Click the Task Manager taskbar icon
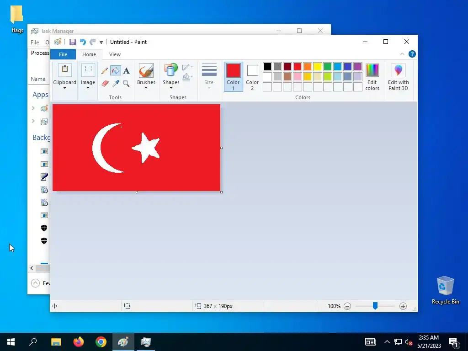The width and height of the screenshot is (468, 351). click(146, 342)
